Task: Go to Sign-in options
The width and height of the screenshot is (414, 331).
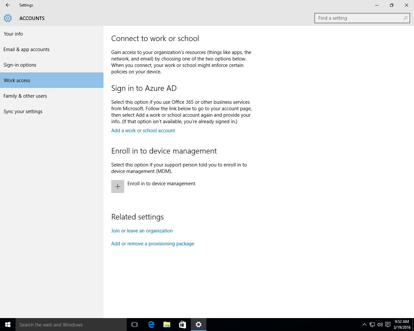Action: tap(52, 65)
